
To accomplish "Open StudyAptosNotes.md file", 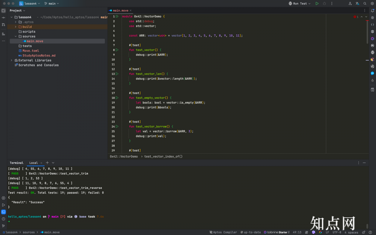I will [37, 56].
